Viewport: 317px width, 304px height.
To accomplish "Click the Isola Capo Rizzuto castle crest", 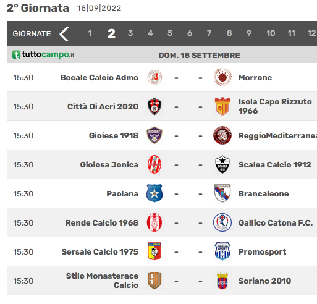I will click(222, 106).
